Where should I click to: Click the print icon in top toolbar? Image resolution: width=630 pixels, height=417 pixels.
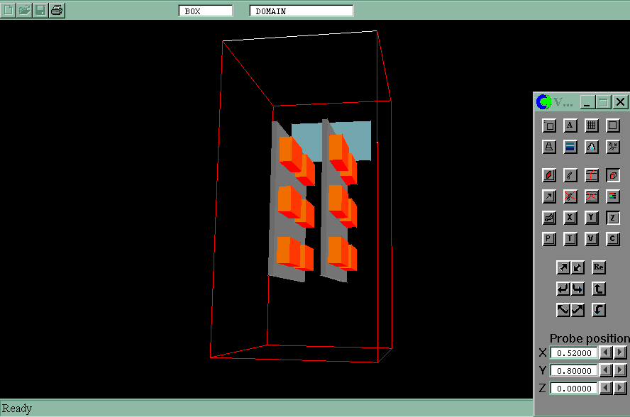point(57,10)
